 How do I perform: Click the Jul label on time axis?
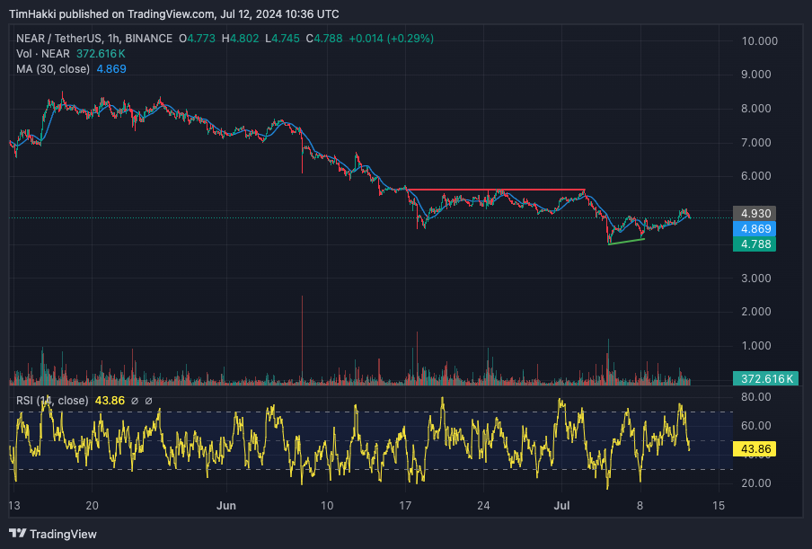point(565,505)
